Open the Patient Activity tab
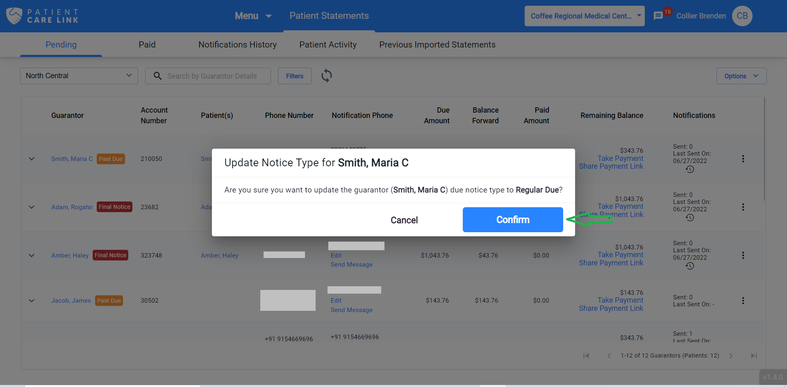Viewport: 787px width, 387px height. click(x=328, y=45)
